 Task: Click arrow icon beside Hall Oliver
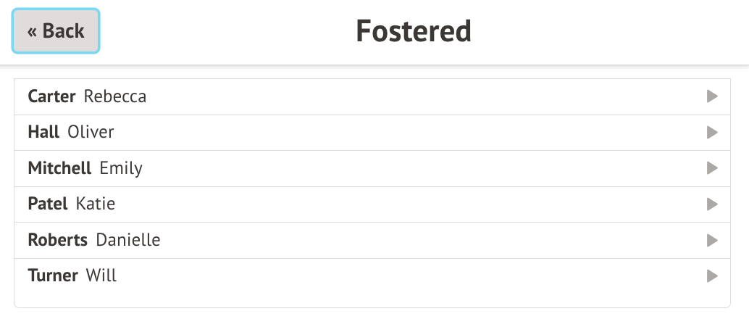712,133
